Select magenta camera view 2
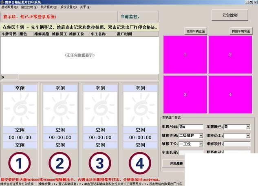Screen dimensions: 258x186 (x=230, y=55)
